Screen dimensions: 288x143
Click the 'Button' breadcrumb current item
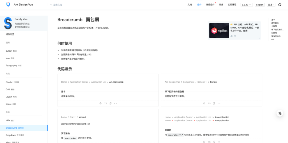point(213,82)
